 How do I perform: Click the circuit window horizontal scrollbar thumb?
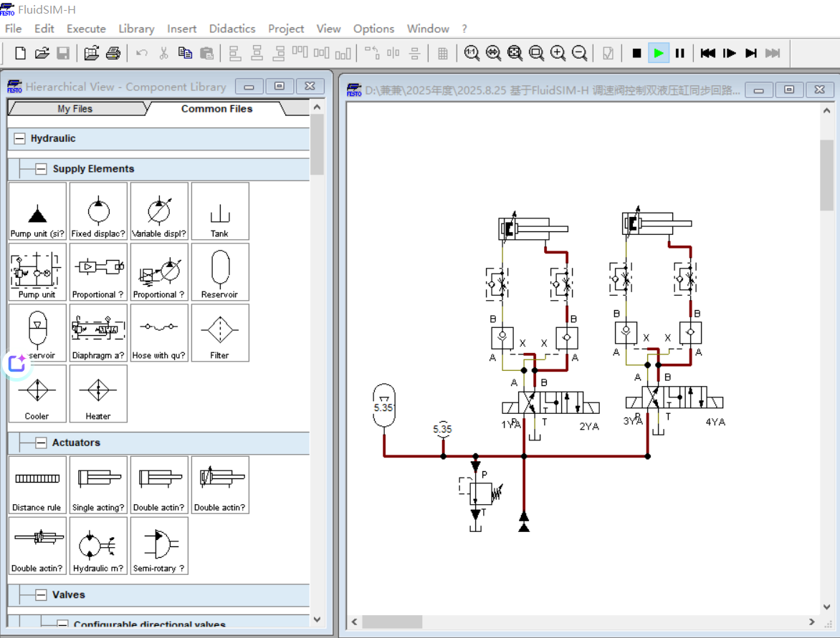pos(391,622)
